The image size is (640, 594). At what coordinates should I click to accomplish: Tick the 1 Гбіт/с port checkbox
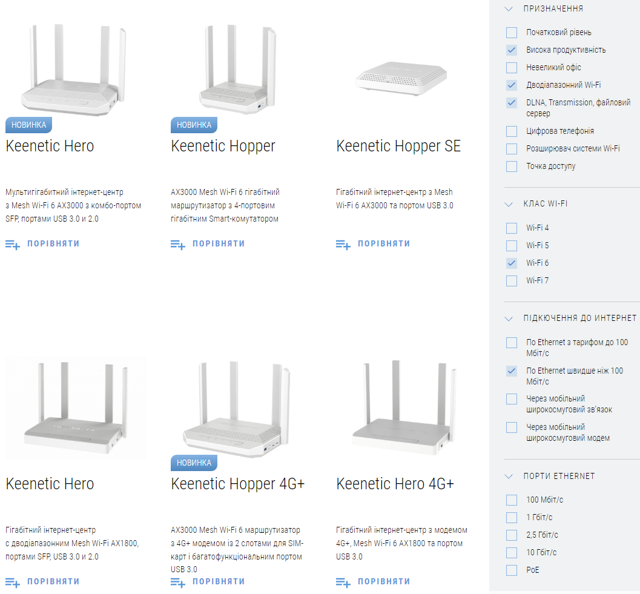coord(512,518)
